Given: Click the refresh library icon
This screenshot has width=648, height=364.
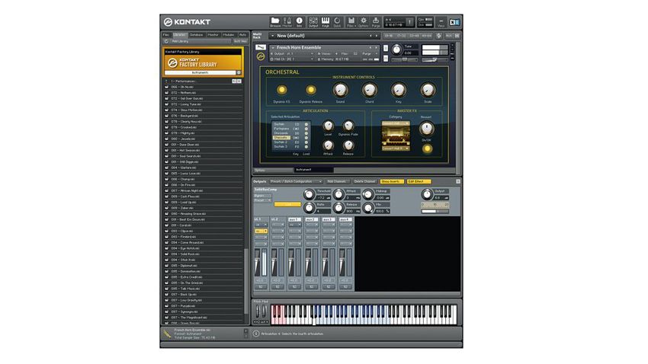Looking at the screenshot, I should click(166, 41).
